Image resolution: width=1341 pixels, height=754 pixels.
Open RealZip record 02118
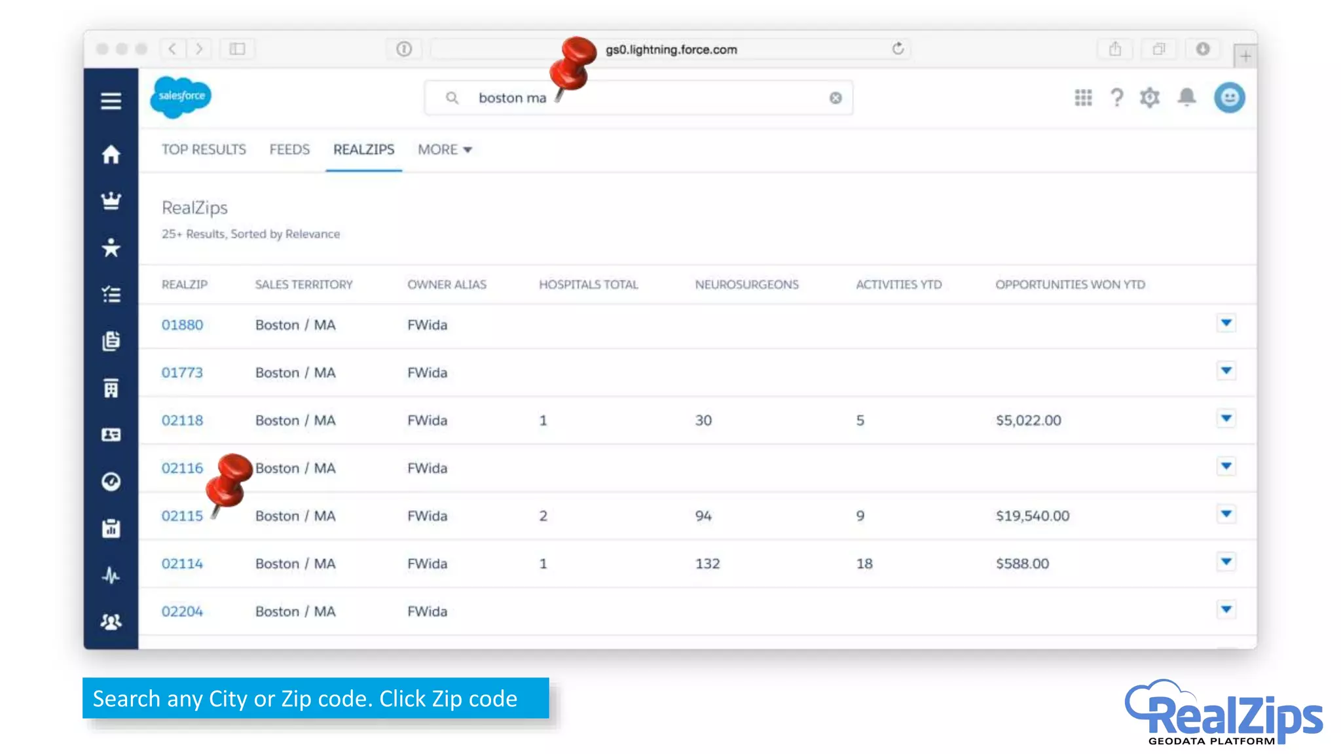[182, 420]
